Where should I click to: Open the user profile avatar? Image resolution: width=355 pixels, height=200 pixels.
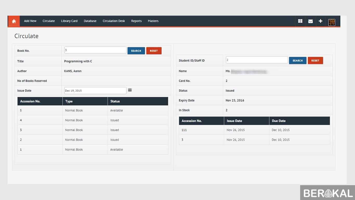click(x=332, y=22)
